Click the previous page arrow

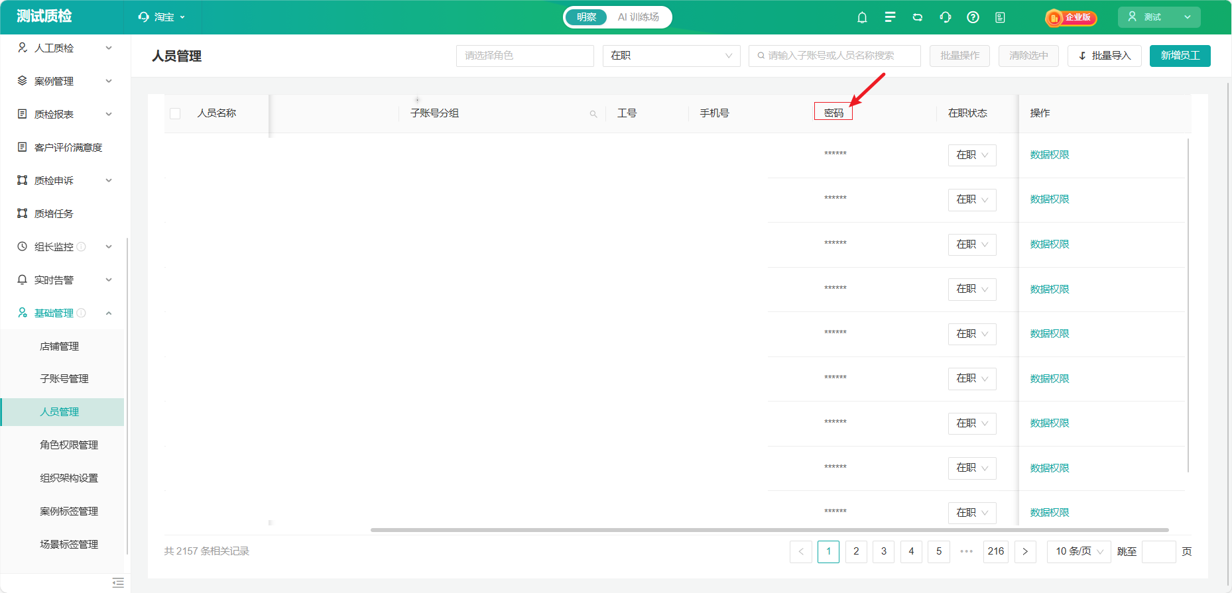pos(801,551)
